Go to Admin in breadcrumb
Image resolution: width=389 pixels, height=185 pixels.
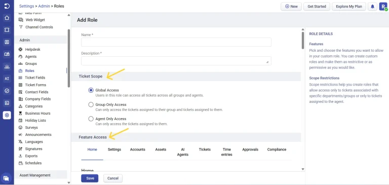pos(44,6)
